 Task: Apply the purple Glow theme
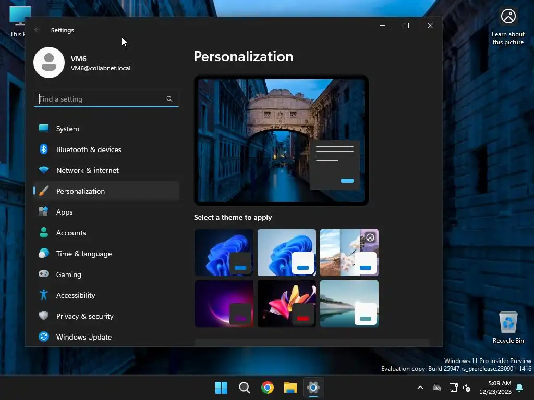224,304
